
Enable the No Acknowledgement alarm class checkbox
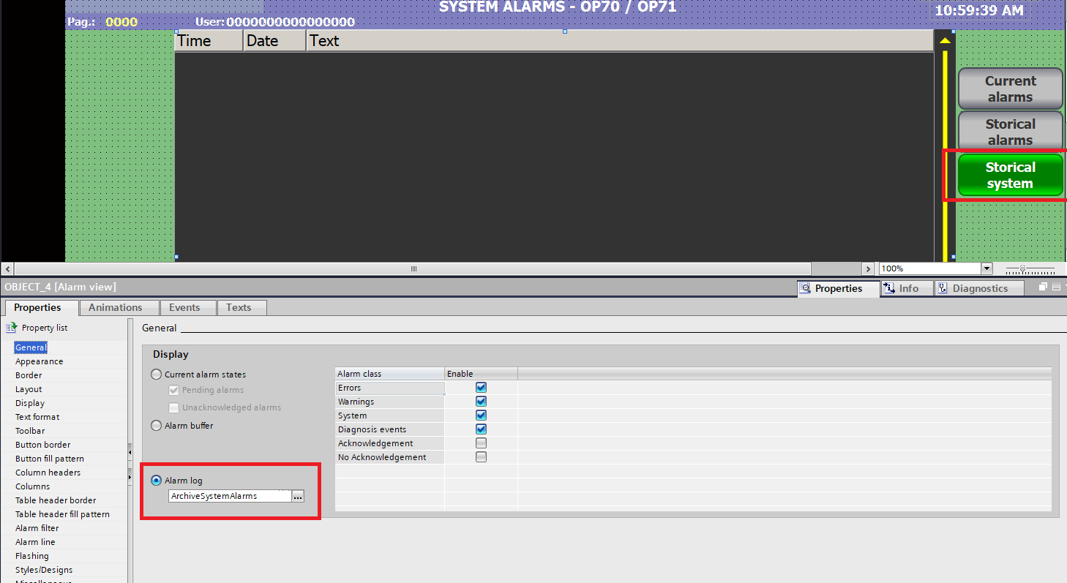(481, 457)
